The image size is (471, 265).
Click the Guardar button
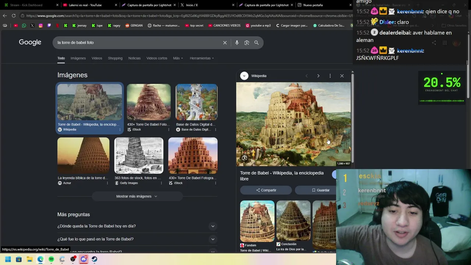click(321, 190)
